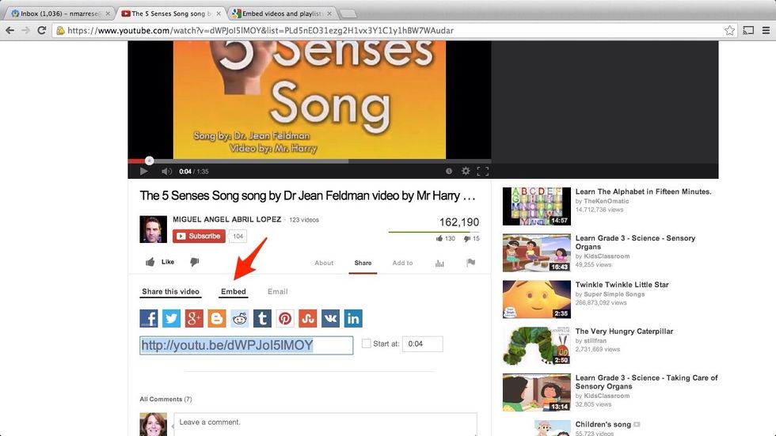This screenshot has height=436, width=776.
Task: Share to LinkedIn using its icon
Action: (353, 318)
